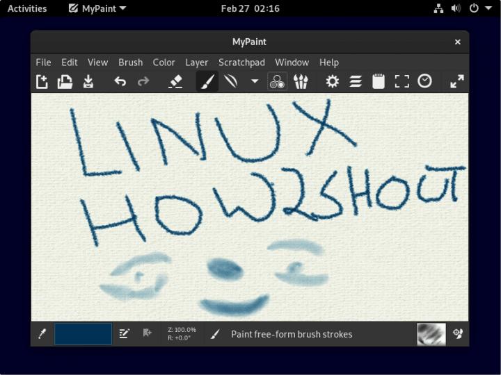Open the Layer menu

pyautogui.click(x=196, y=62)
